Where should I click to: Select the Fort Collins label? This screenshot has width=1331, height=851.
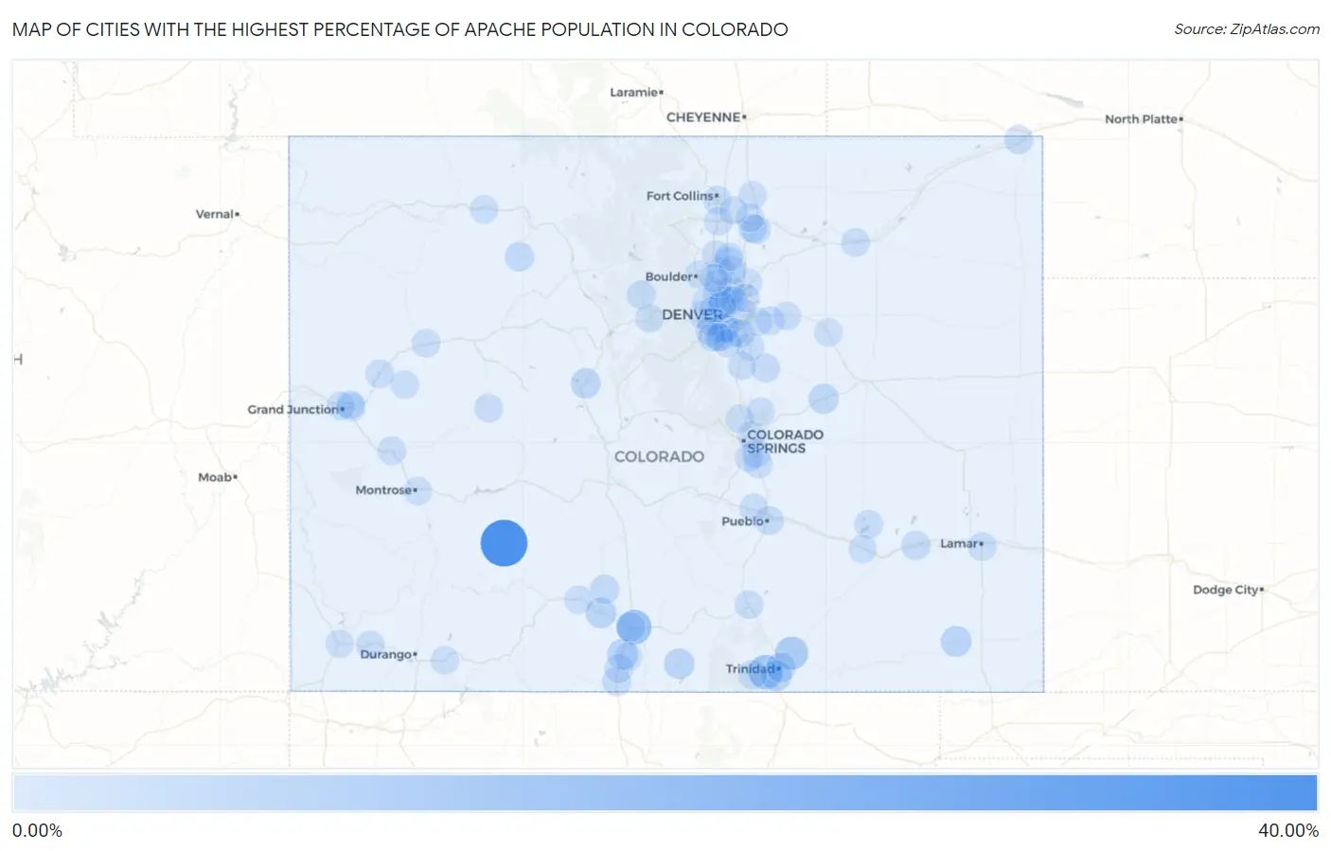(681, 196)
